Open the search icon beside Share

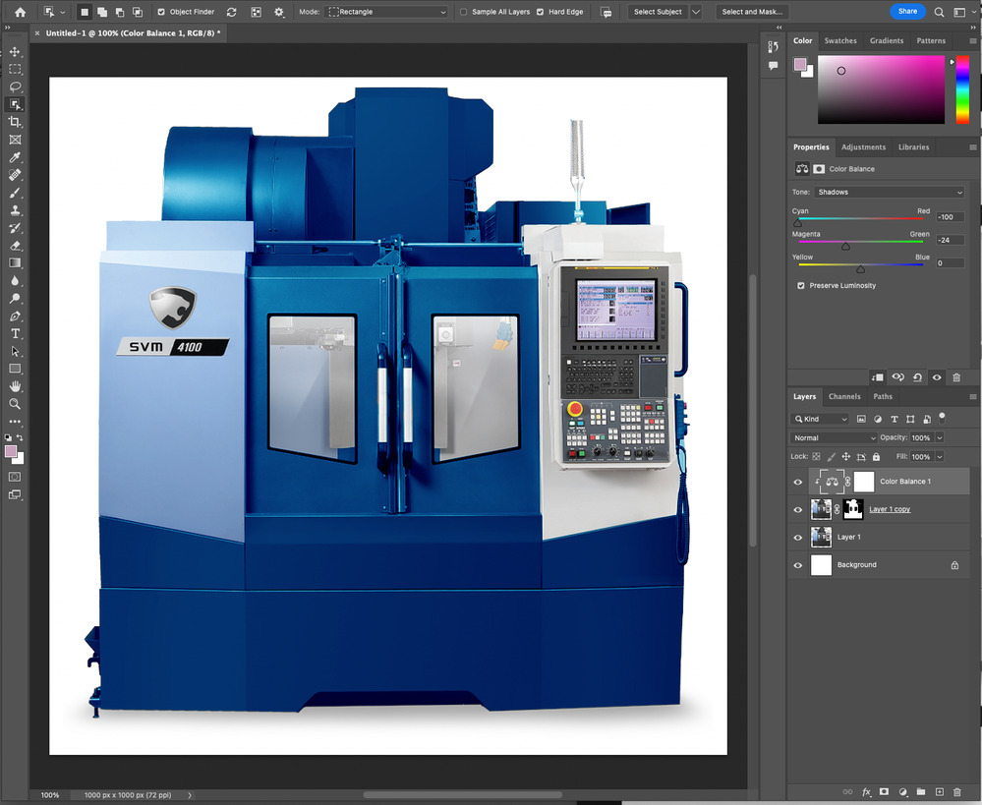coord(940,12)
